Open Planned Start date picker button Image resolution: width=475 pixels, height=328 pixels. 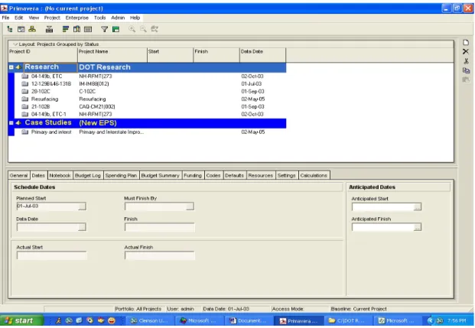click(82, 206)
